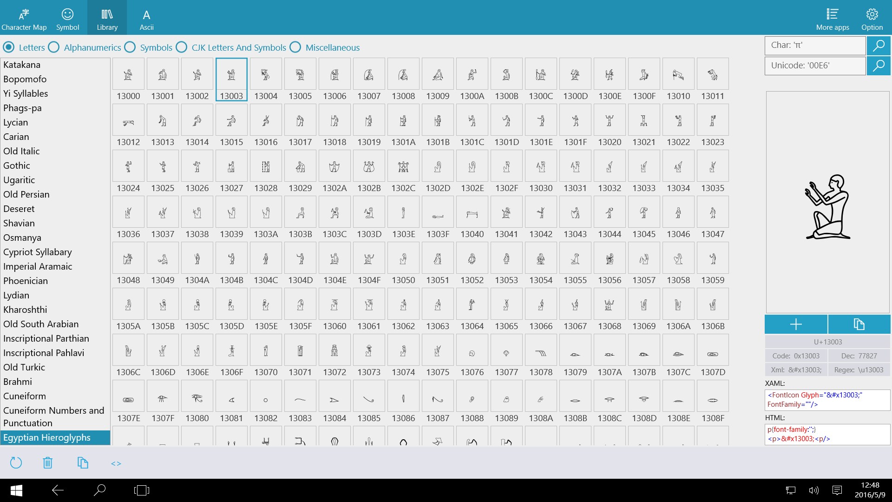
Task: Select the Alphanumerics radio button
Action: point(54,47)
